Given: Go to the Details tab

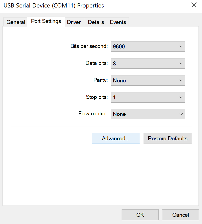Looking at the screenshot, I should coord(96,22).
